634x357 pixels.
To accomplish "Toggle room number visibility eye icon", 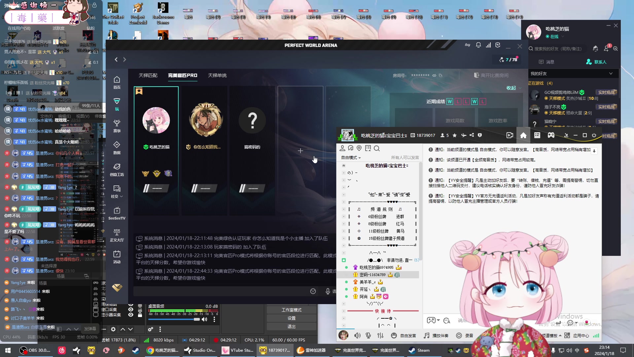I will (x=434, y=75).
